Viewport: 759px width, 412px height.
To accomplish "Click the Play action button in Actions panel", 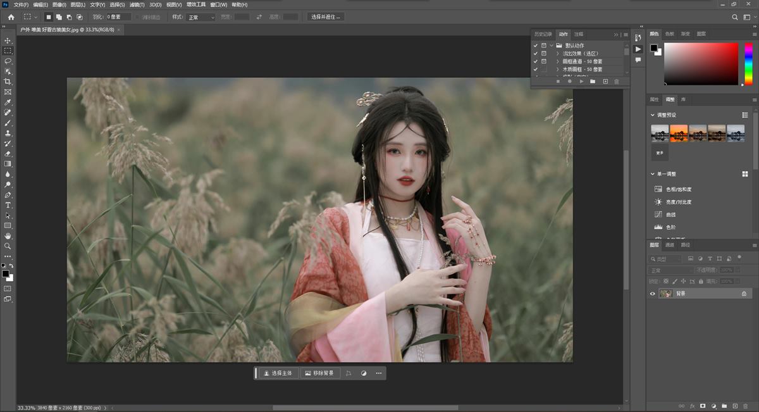I will [x=581, y=82].
